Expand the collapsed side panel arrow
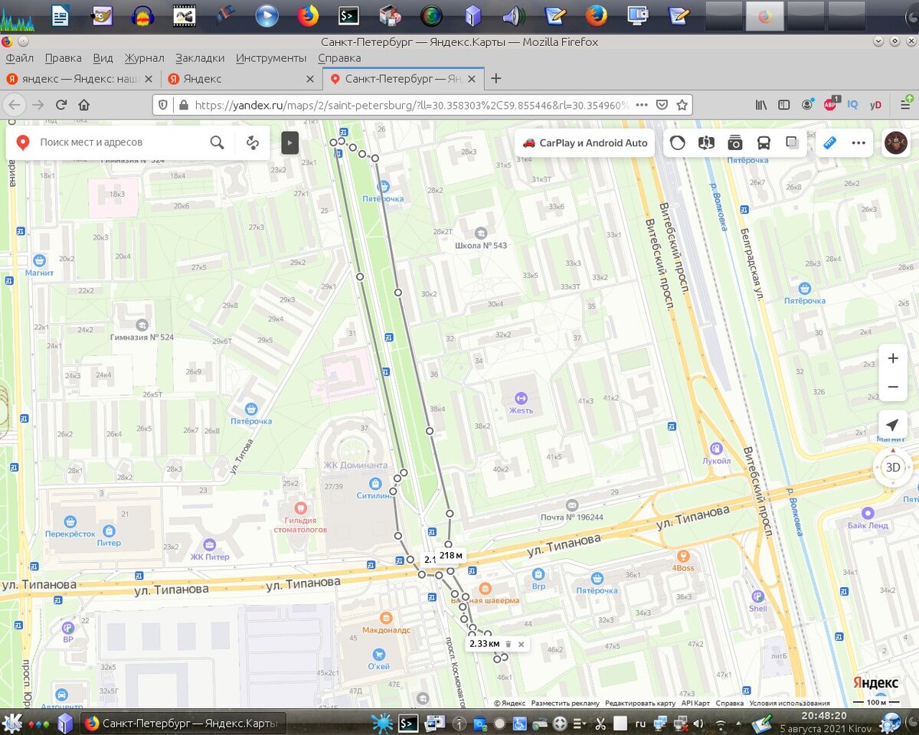This screenshot has height=735, width=919. 289,142
